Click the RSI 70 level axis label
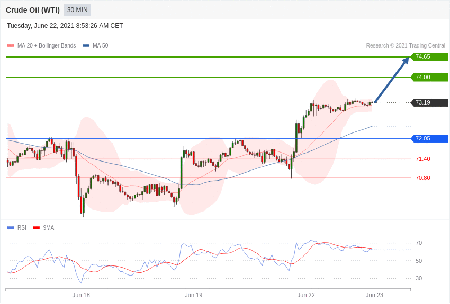Image resolution: width=450 pixels, height=304 pixels. 419,243
